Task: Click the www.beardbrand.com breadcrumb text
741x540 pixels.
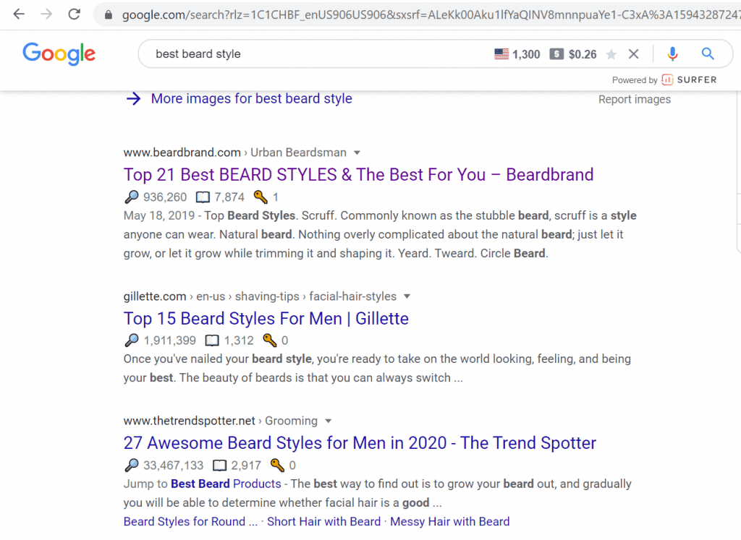Action: (x=182, y=153)
